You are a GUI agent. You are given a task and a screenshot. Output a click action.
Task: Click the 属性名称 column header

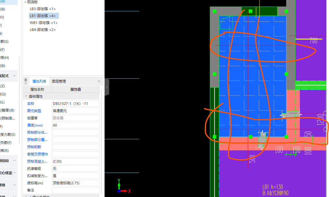pyautogui.click(x=37, y=89)
